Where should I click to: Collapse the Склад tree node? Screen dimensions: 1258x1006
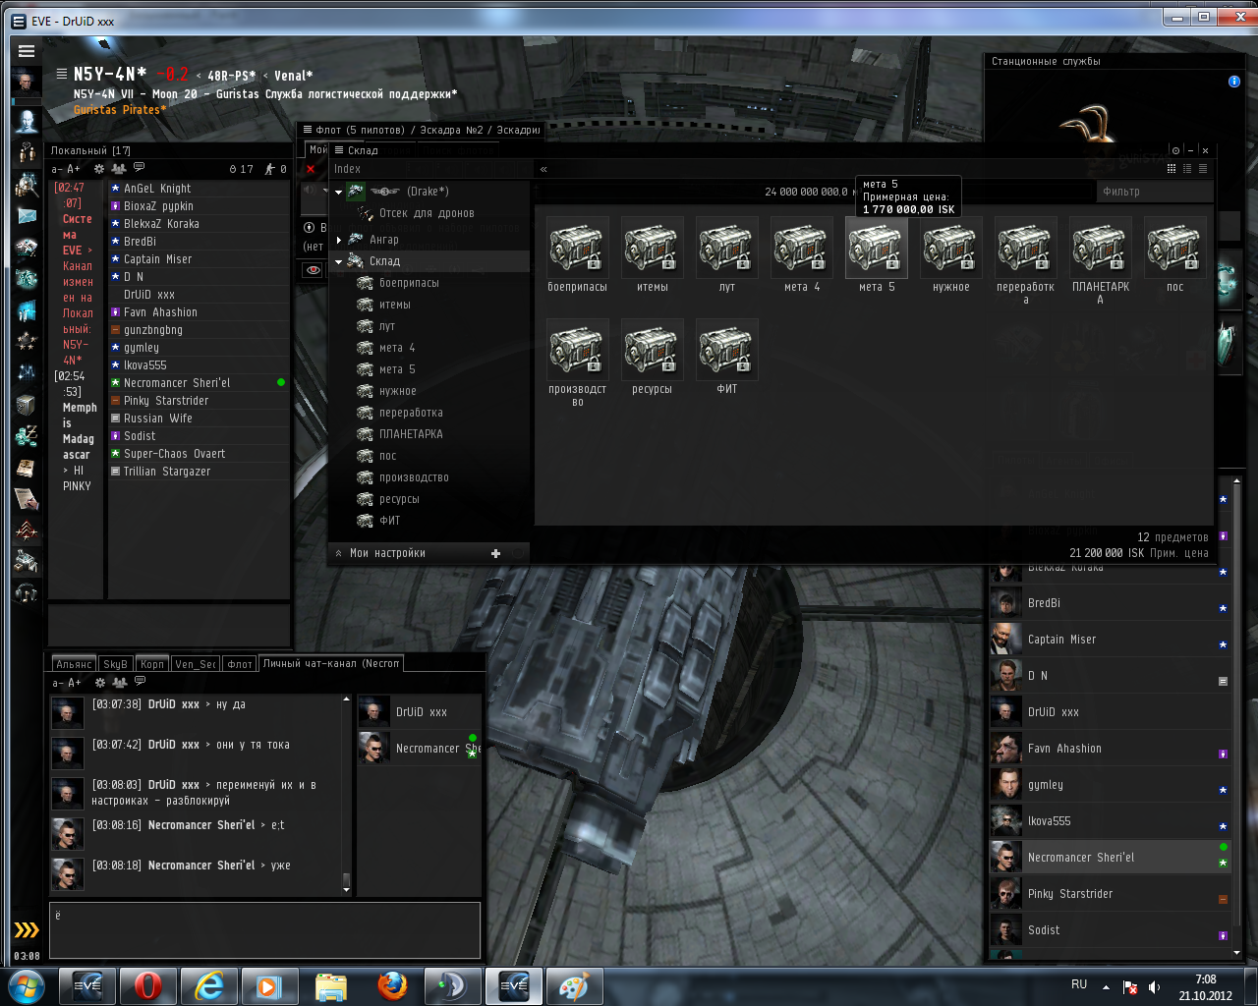(x=339, y=262)
